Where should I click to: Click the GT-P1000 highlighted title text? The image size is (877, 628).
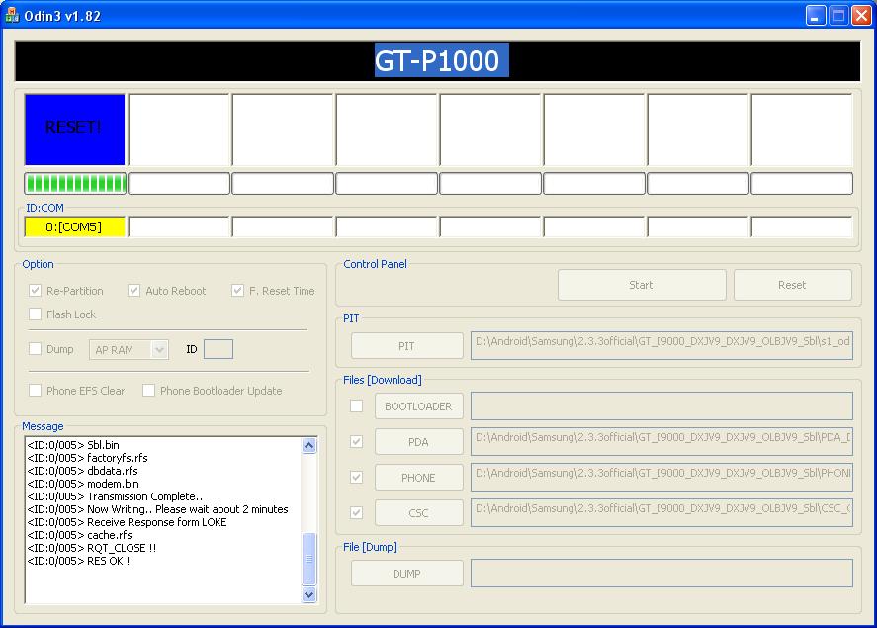pos(441,60)
